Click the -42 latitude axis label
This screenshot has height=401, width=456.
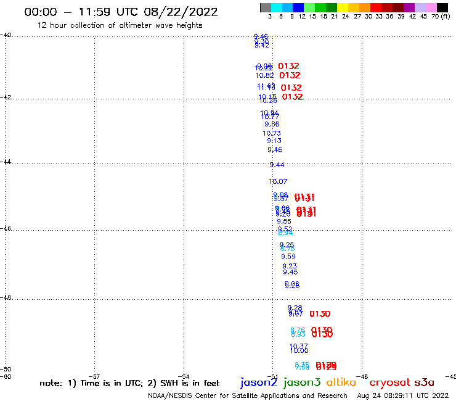[x=6, y=97]
